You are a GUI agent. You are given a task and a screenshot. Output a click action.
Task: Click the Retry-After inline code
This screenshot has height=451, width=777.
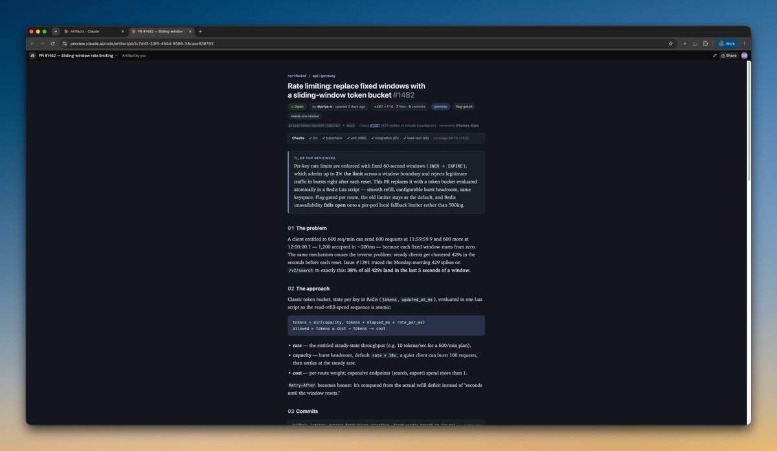[x=302, y=385]
